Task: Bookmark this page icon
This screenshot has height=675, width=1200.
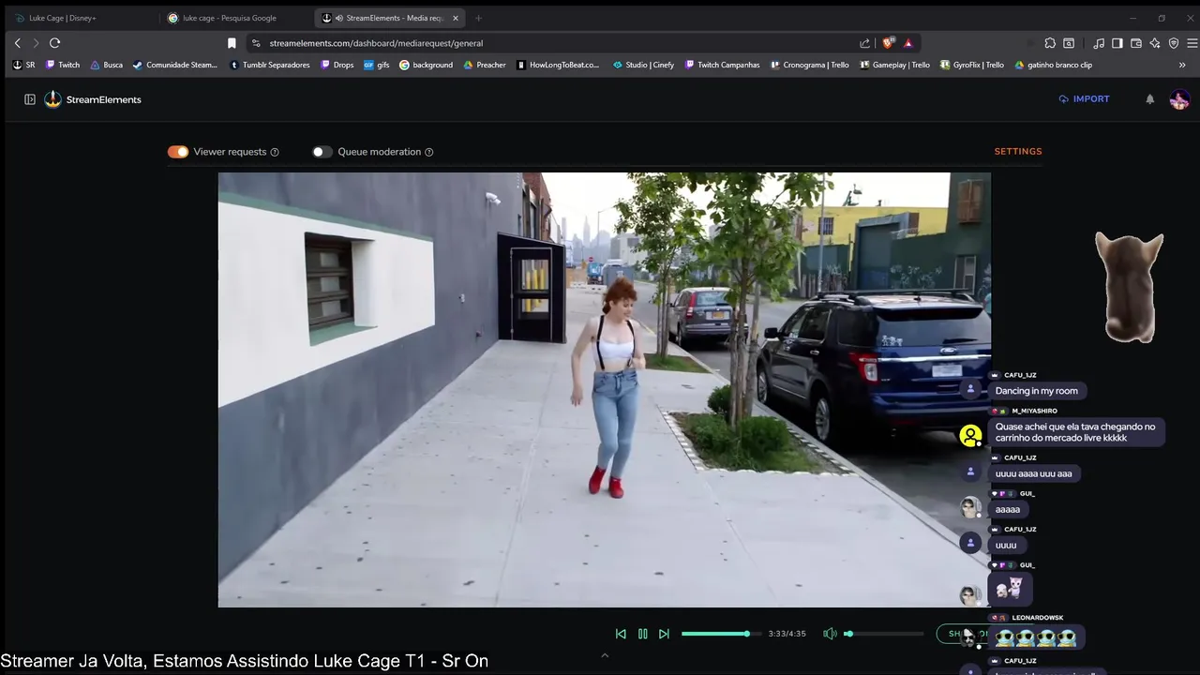Action: [232, 43]
